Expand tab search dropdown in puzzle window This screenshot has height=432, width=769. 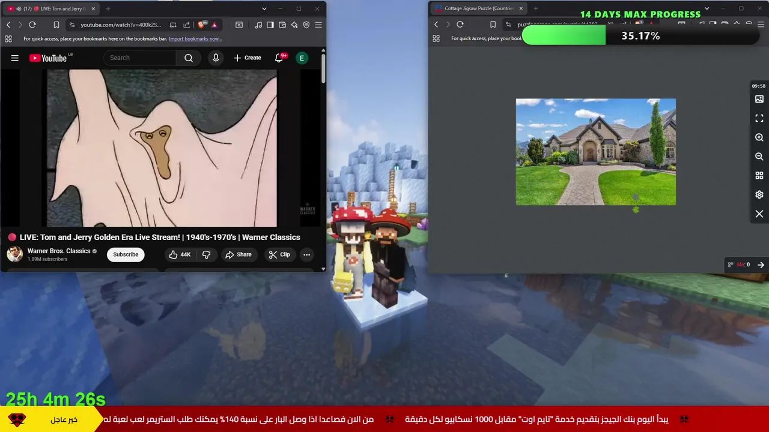pyautogui.click(x=707, y=8)
